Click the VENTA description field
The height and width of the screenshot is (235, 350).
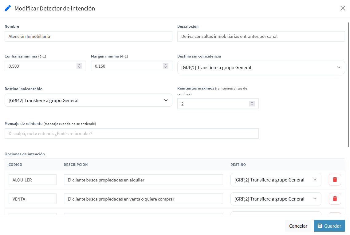coord(143,199)
